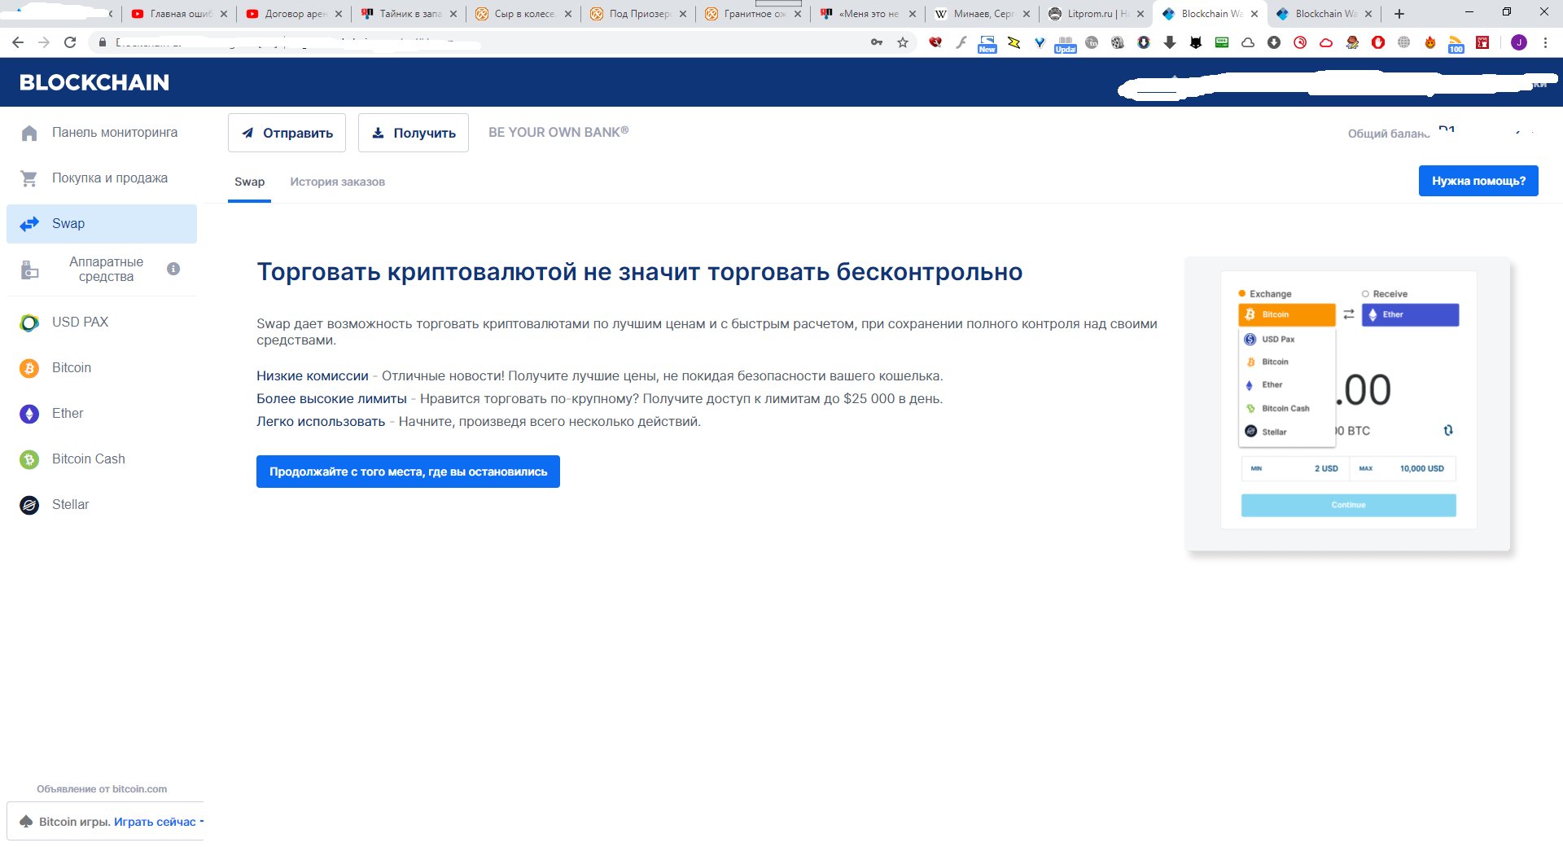Click the Получить receive button
Image resolution: width=1563 pixels, height=847 pixels.
click(414, 133)
